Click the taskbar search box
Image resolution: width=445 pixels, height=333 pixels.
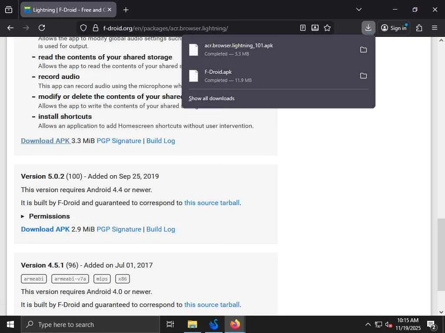coord(90,324)
